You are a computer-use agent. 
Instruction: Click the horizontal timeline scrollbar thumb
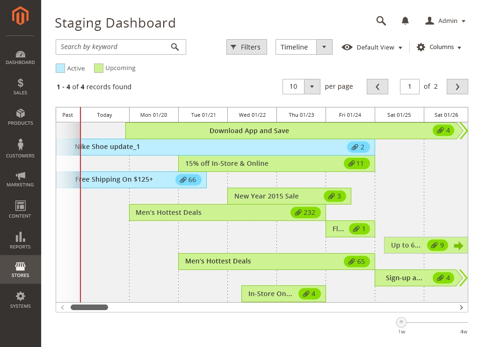click(89, 307)
